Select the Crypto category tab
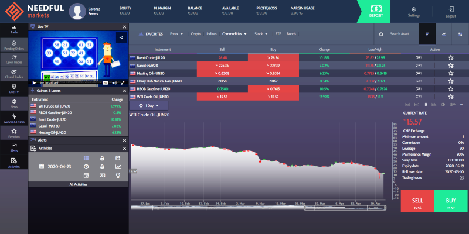Screen dimensions: 469x234 [x=196, y=34]
